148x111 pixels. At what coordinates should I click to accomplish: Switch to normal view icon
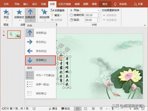tap(78, 109)
